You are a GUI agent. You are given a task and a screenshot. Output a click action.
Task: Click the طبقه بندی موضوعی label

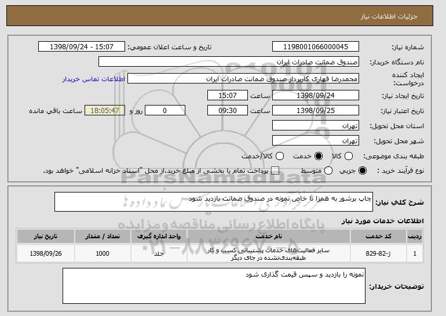(393, 157)
